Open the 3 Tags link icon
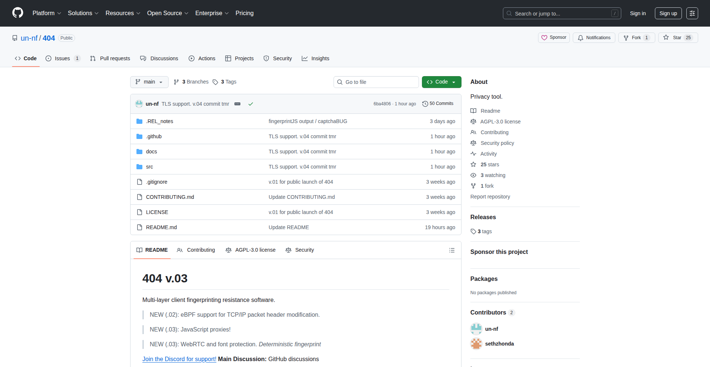The image size is (710, 367). pos(215,82)
